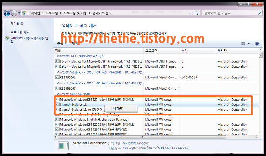The image size is (266, 156).
Task: Select Microsoft Windows(KB2925418) security update row
Action: point(156,99)
